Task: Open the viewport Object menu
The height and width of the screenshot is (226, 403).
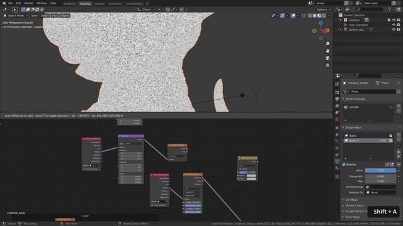Action: click(64, 16)
